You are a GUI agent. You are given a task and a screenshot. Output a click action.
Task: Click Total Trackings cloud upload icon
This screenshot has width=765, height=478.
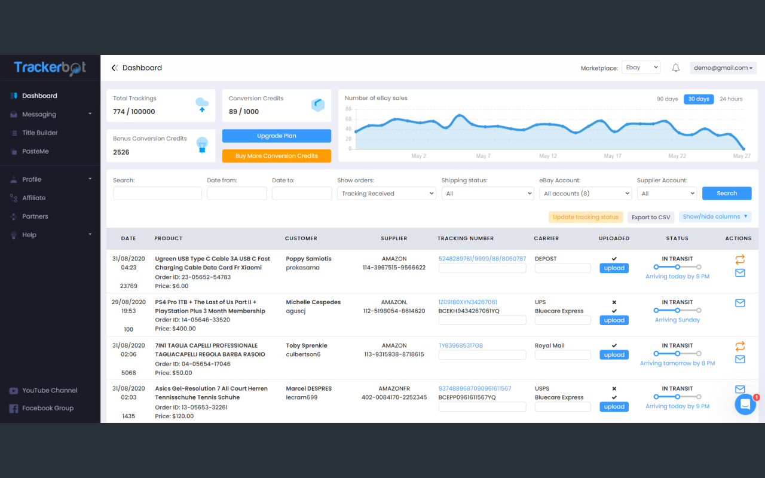pyautogui.click(x=202, y=105)
